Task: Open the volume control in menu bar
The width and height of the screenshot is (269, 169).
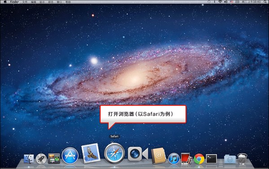Action: click(x=225, y=2)
